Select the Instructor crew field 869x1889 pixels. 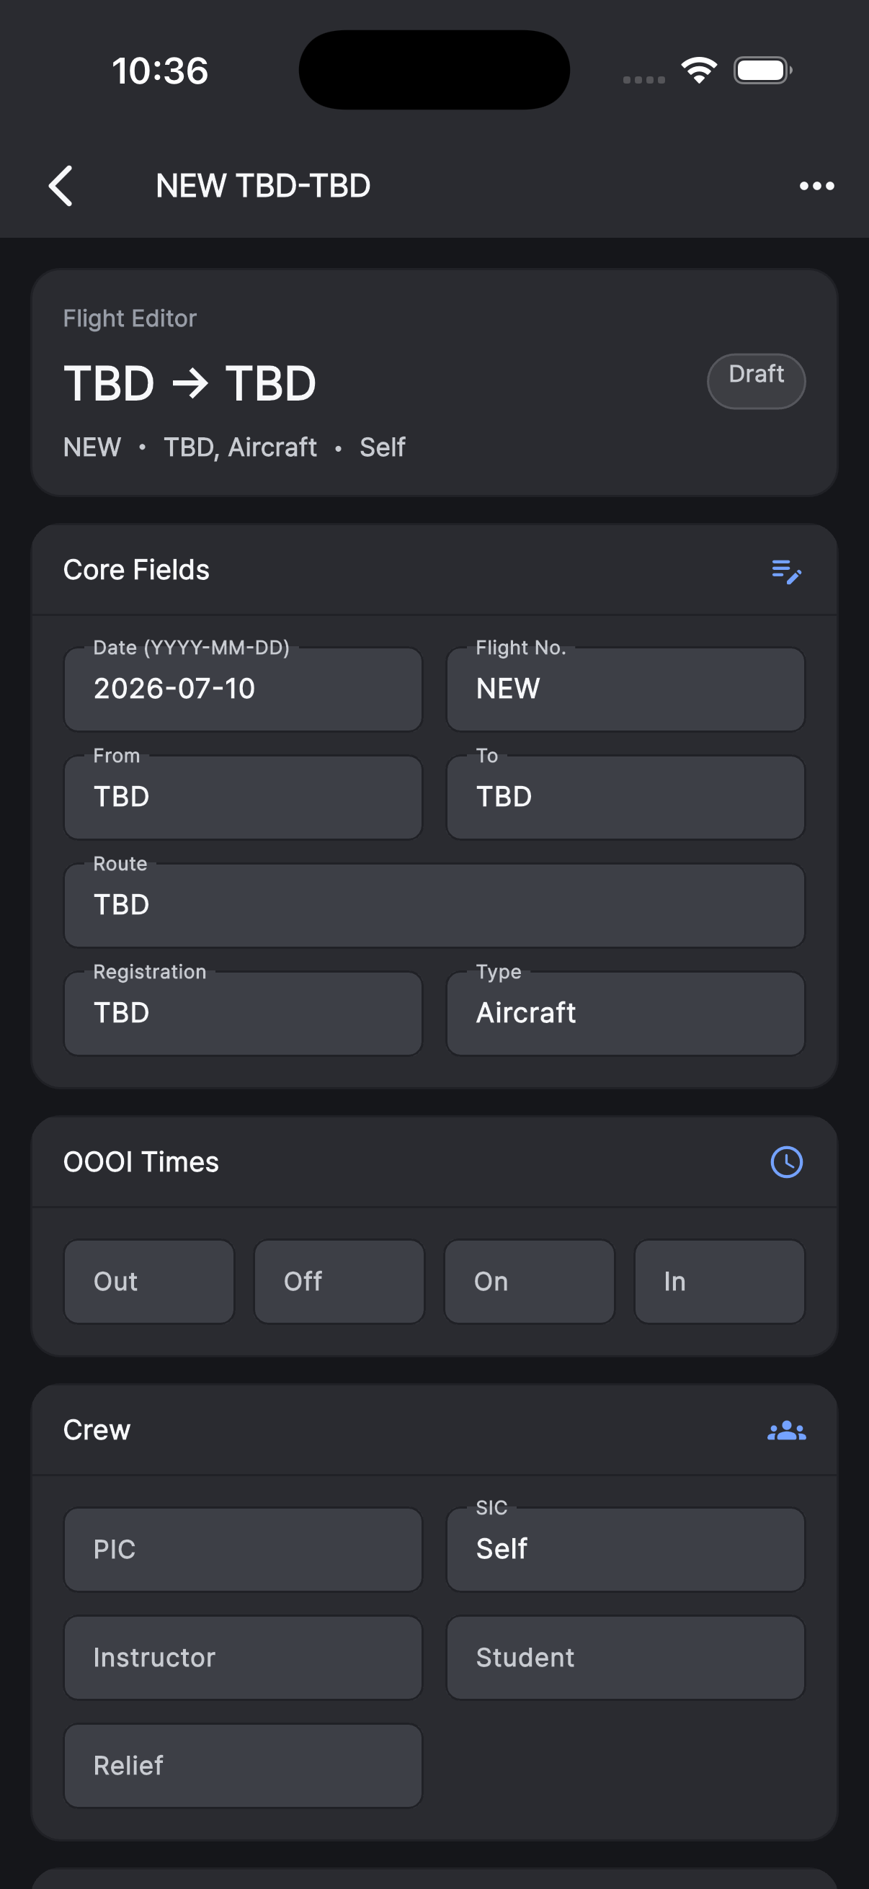click(x=244, y=1657)
